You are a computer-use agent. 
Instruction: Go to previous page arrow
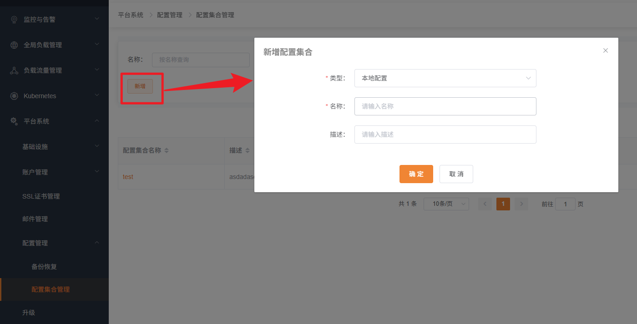pos(485,204)
